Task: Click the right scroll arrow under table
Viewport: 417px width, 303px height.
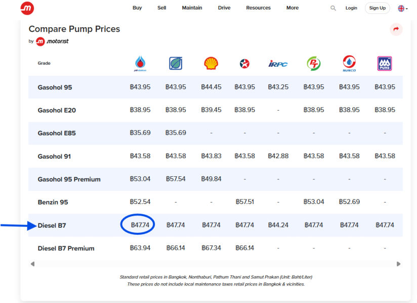Action: (398, 264)
